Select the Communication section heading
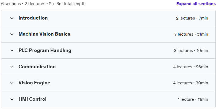 [37, 67]
